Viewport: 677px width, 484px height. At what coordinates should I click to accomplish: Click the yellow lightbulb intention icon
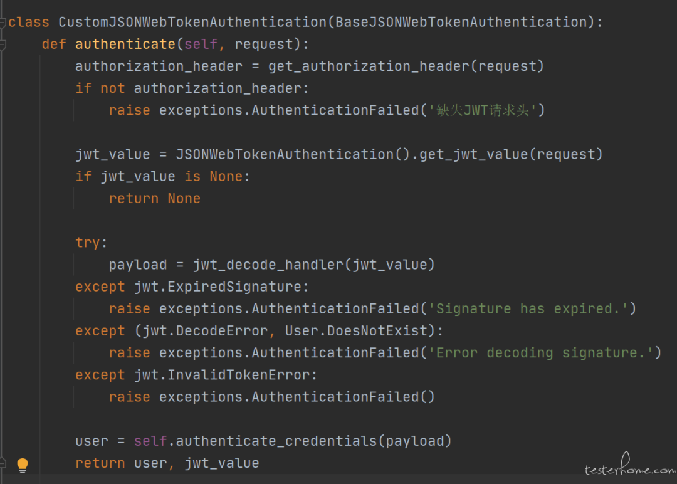tap(23, 465)
